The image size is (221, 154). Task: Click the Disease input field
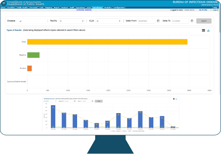(x=31, y=21)
